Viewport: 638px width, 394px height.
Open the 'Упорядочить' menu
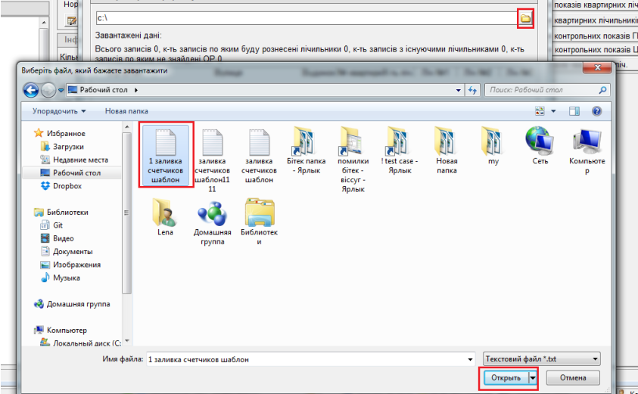click(x=59, y=110)
